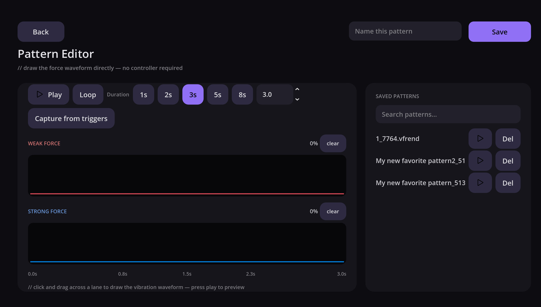This screenshot has height=307, width=541.
Task: Click the custom duration value field
Action: click(x=274, y=94)
